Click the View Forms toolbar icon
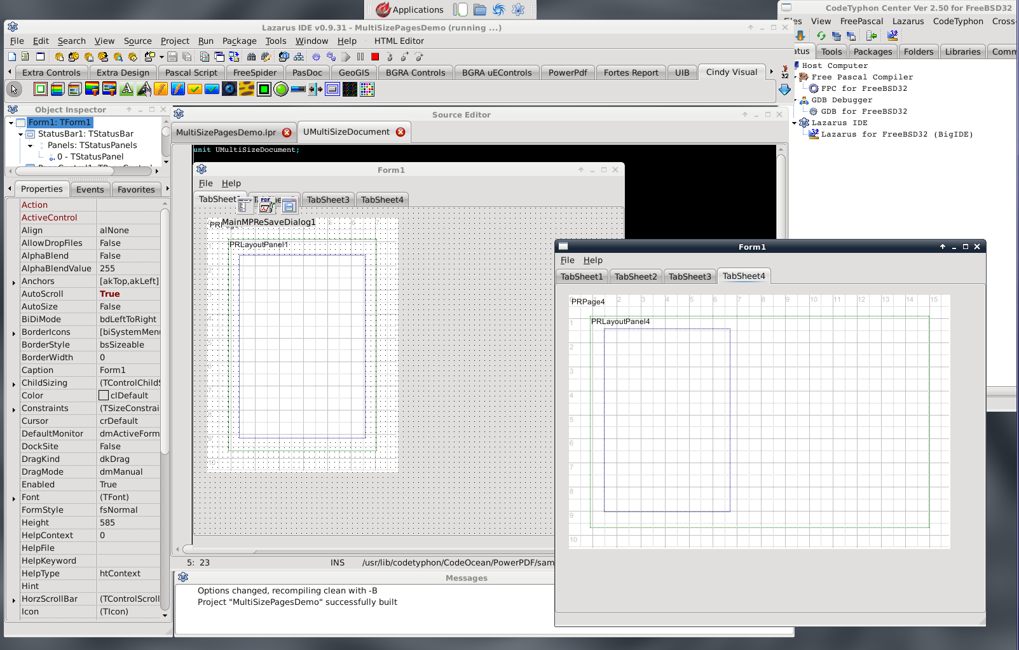This screenshot has height=650, width=1019. (x=219, y=57)
